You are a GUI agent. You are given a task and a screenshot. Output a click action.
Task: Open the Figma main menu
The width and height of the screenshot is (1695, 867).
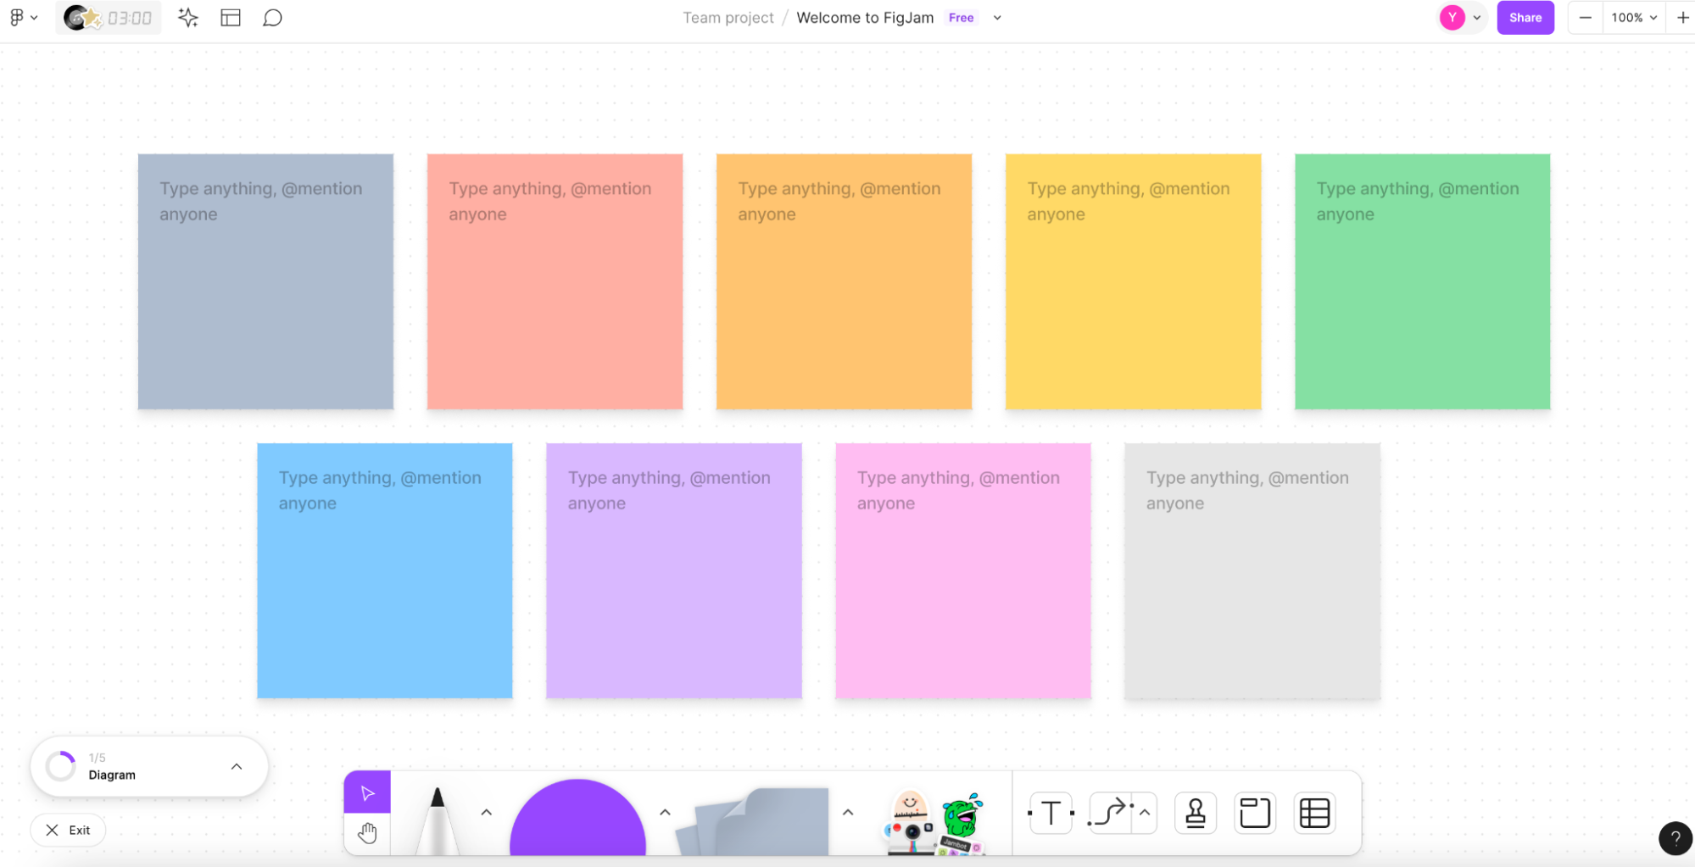23,18
